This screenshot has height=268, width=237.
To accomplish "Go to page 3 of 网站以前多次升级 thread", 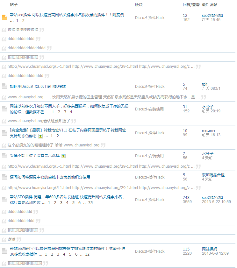I will coord(65,112).
